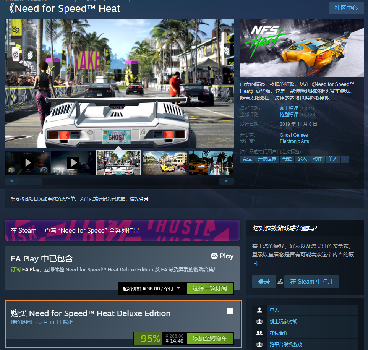Click the EA Play logo
This screenshot has height=350, width=368.
pyautogui.click(x=222, y=256)
